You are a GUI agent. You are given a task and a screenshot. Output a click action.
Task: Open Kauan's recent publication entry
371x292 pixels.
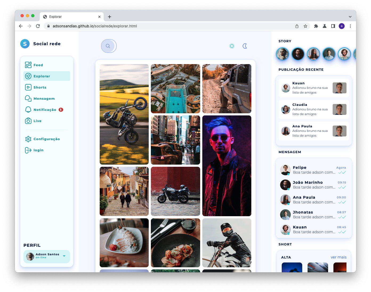(314, 88)
